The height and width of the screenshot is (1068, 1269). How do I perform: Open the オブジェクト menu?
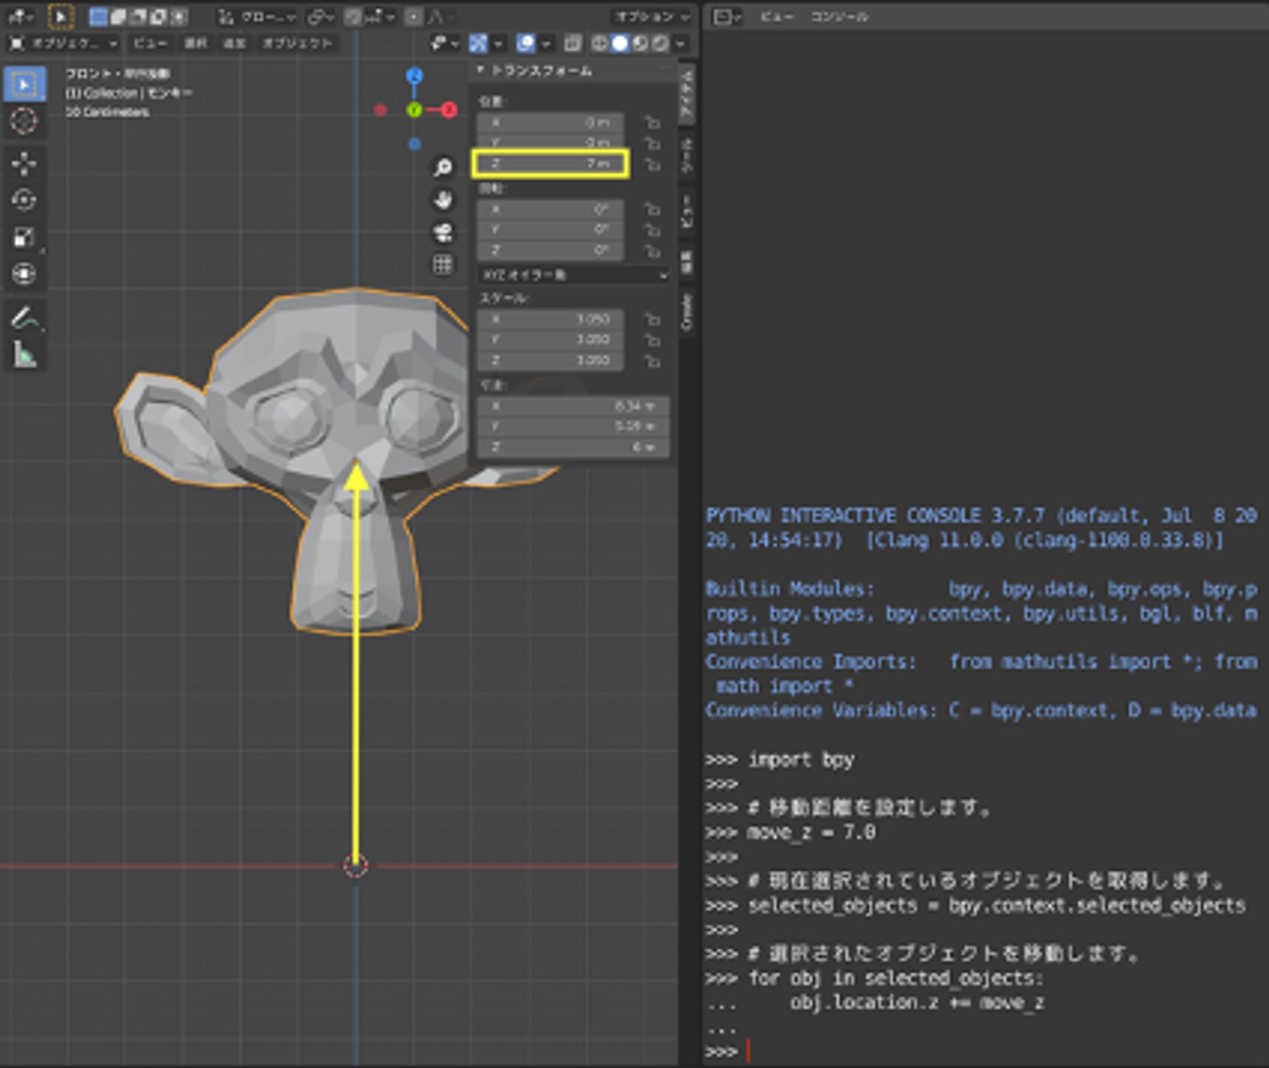pos(295,44)
